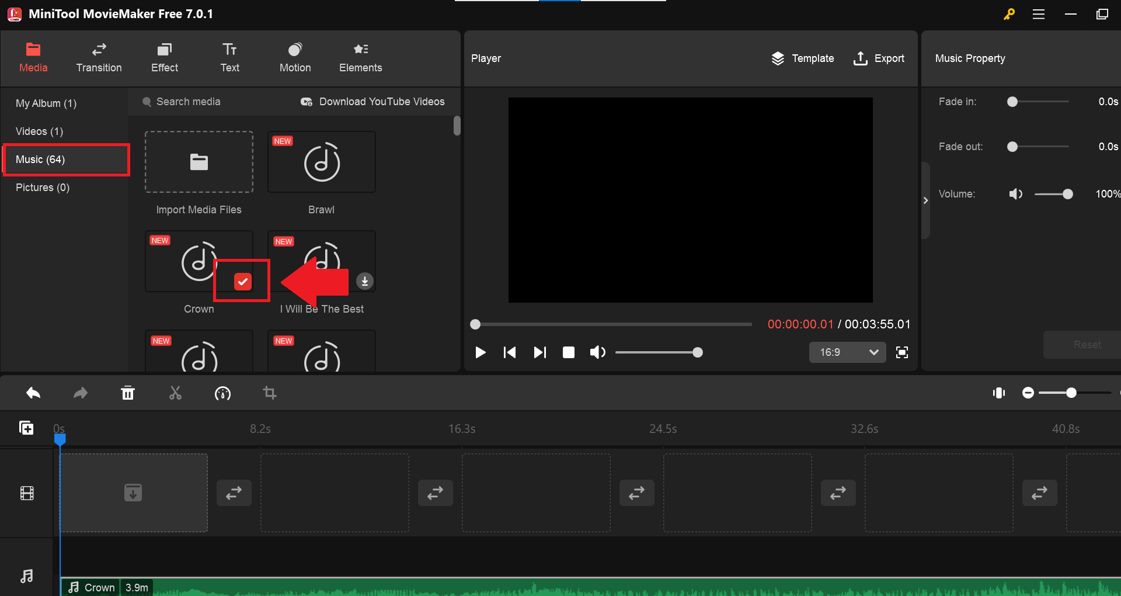Stop the playback

click(x=569, y=352)
